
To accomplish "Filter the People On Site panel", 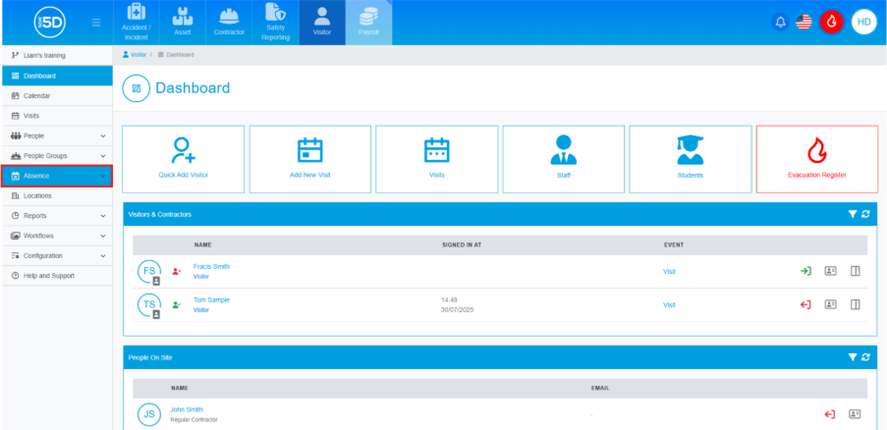I will click(853, 357).
